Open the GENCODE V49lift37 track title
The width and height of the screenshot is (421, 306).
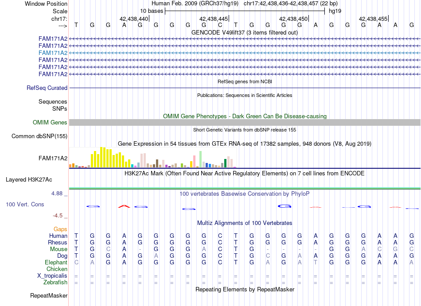tap(245, 32)
